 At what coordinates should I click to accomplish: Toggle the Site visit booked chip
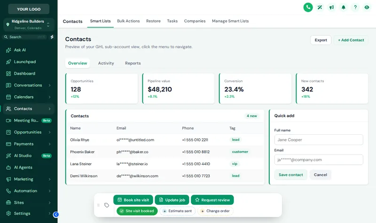137,211
